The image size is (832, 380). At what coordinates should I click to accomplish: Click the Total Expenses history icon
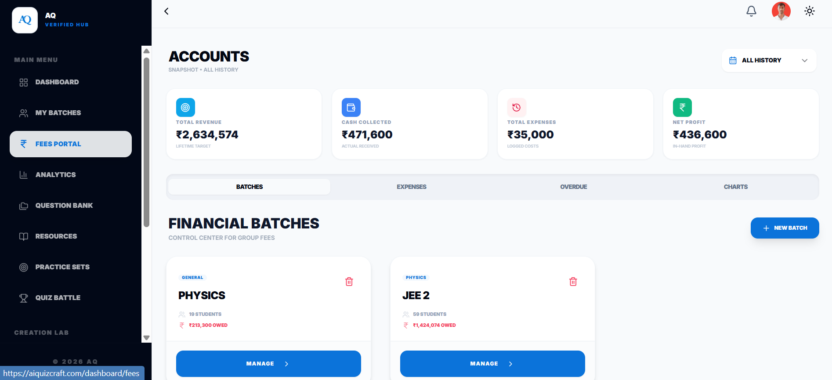click(517, 107)
